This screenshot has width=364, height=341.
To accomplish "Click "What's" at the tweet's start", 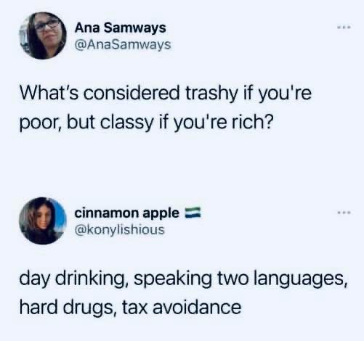I will coord(49,93).
